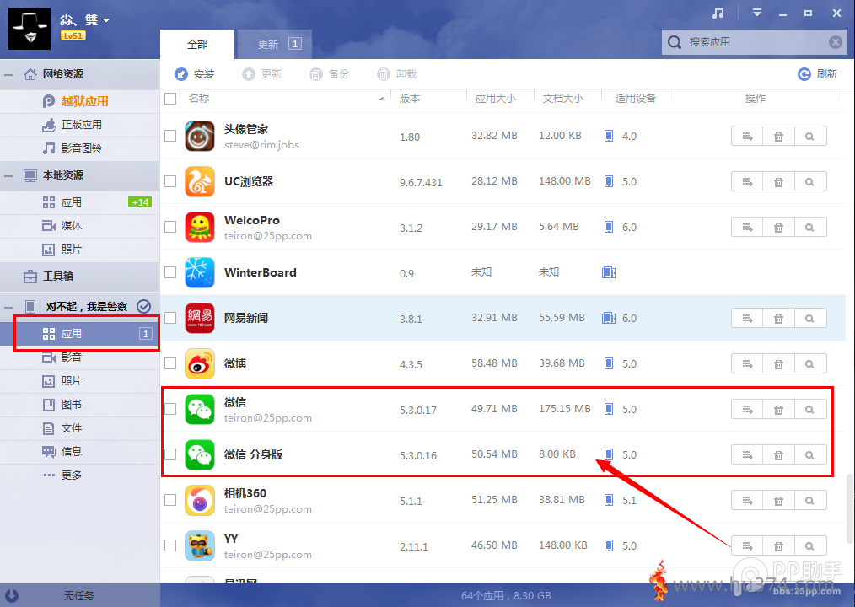Sort by 名称 column header
This screenshot has width=855, height=607.
[287, 99]
